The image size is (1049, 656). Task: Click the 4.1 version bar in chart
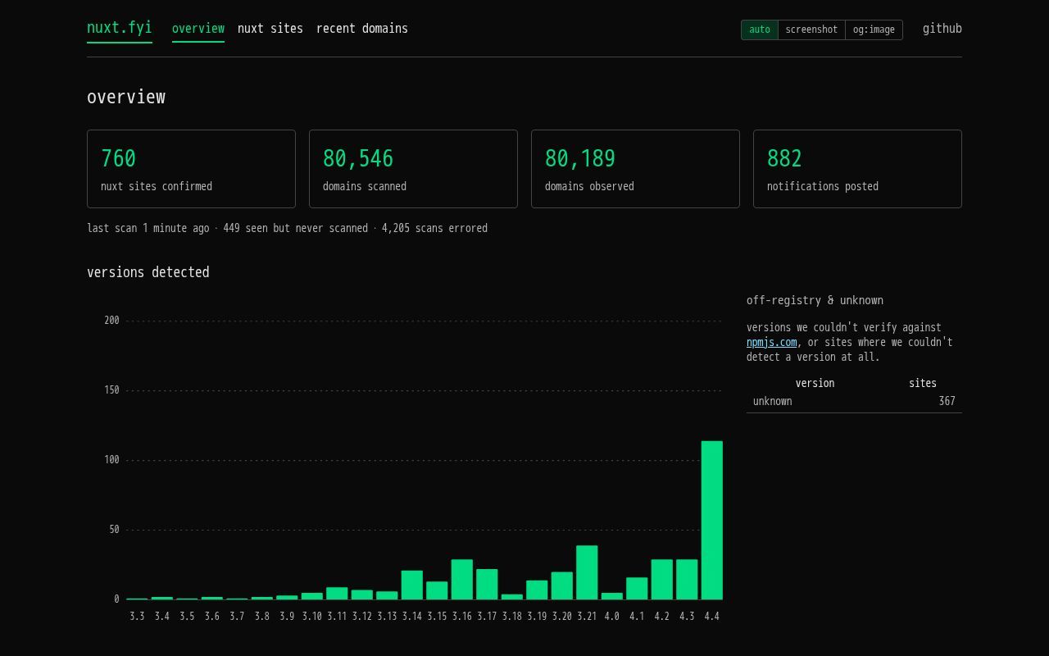(637, 589)
